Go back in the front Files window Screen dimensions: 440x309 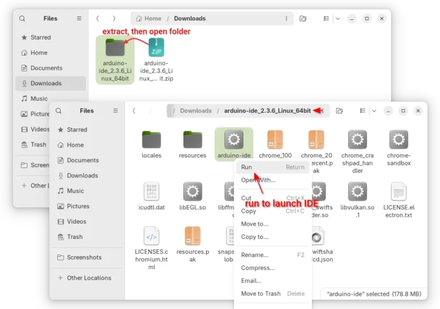coord(134,111)
